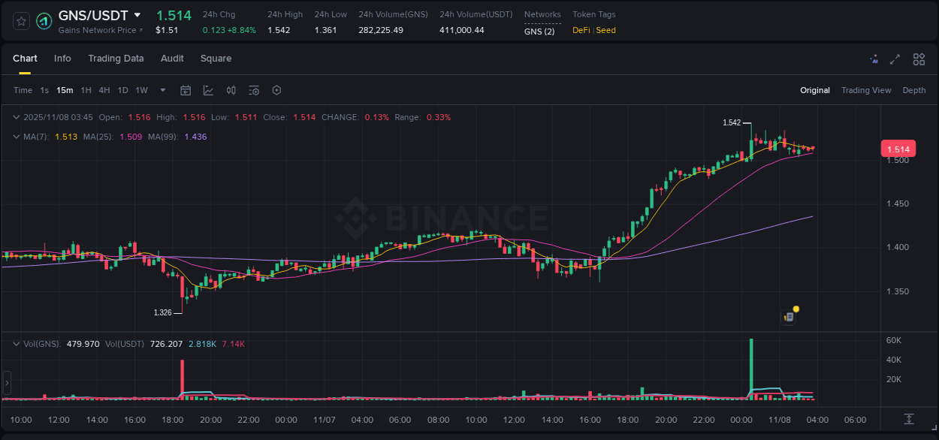Open the Audit tab
This screenshot has width=939, height=440.
click(172, 59)
